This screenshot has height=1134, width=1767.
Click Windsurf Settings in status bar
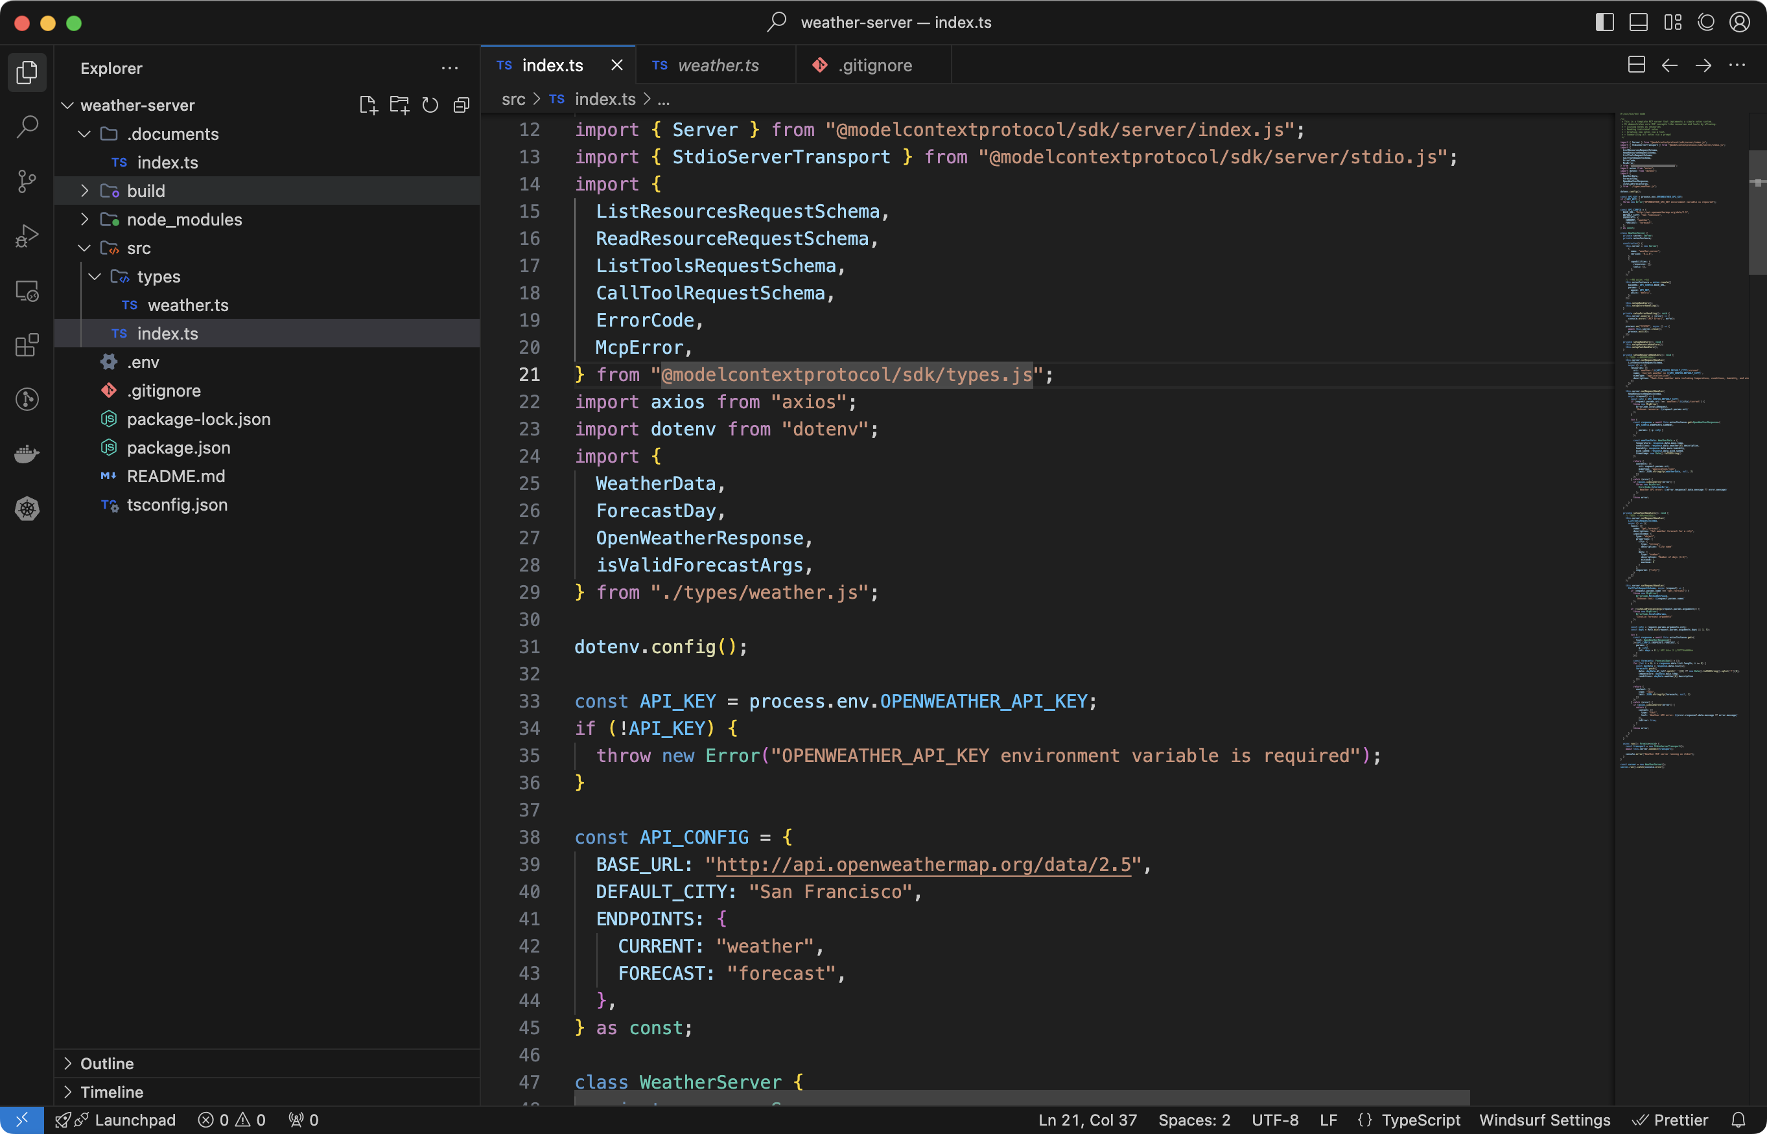coord(1545,1120)
